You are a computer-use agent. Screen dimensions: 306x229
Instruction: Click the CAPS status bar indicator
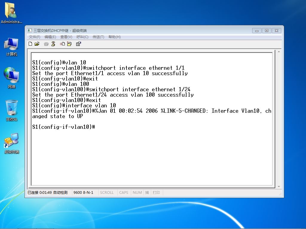[x=123, y=192]
